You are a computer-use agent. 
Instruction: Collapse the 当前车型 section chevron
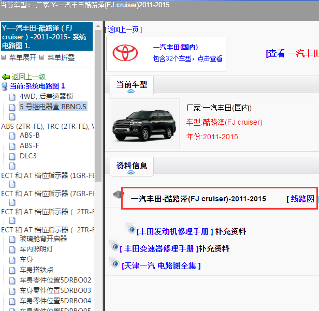click(131, 91)
